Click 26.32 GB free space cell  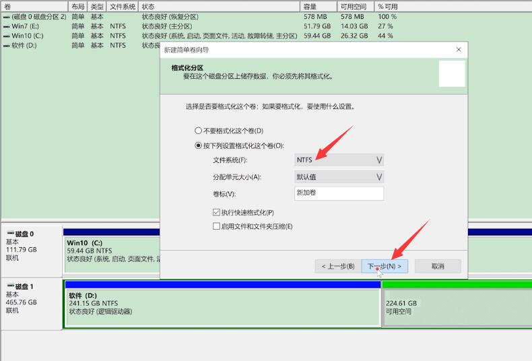pos(354,36)
